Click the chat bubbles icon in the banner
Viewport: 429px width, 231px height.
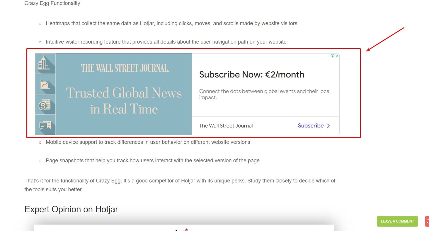coord(45,125)
